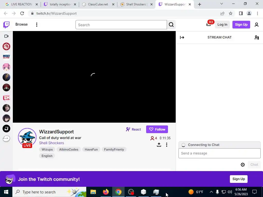Click Sign Up on the bottom banner
Image resolution: width=263 pixels, height=197 pixels.
(239, 179)
